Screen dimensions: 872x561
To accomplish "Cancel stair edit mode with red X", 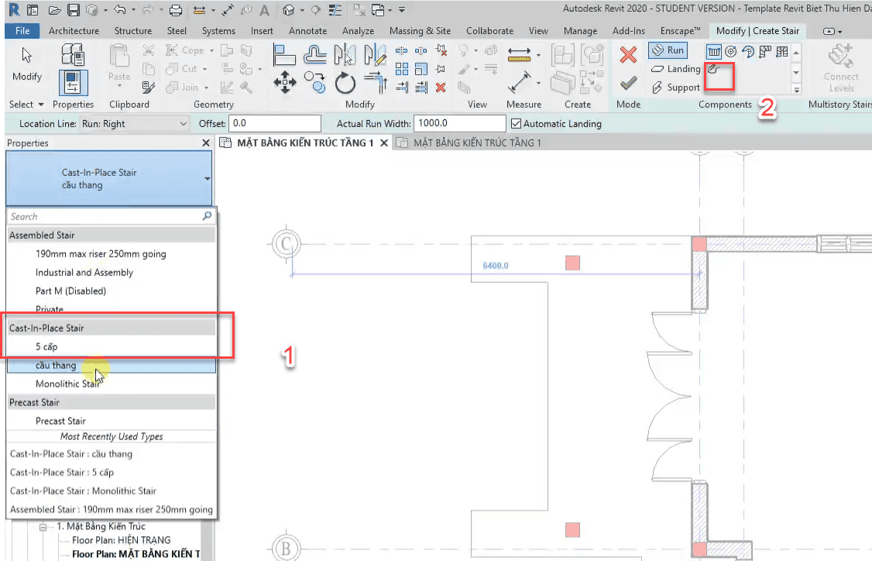I will tap(628, 54).
